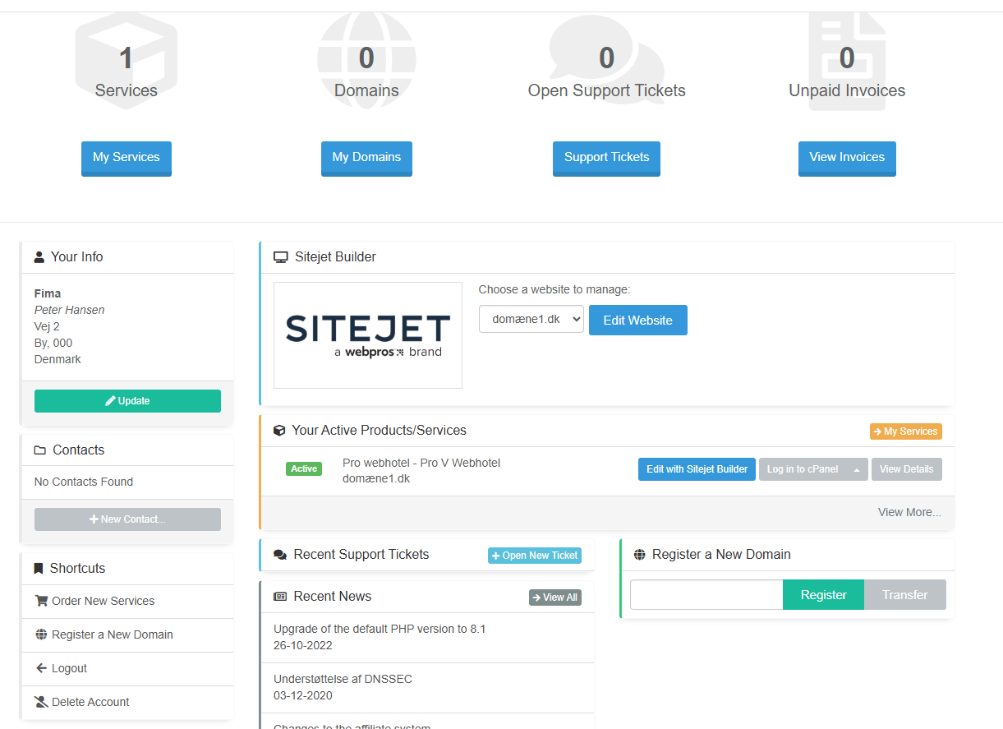Image resolution: width=1003 pixels, height=729 pixels.
Task: Click the Sitejet logo thumbnail
Action: [367, 335]
